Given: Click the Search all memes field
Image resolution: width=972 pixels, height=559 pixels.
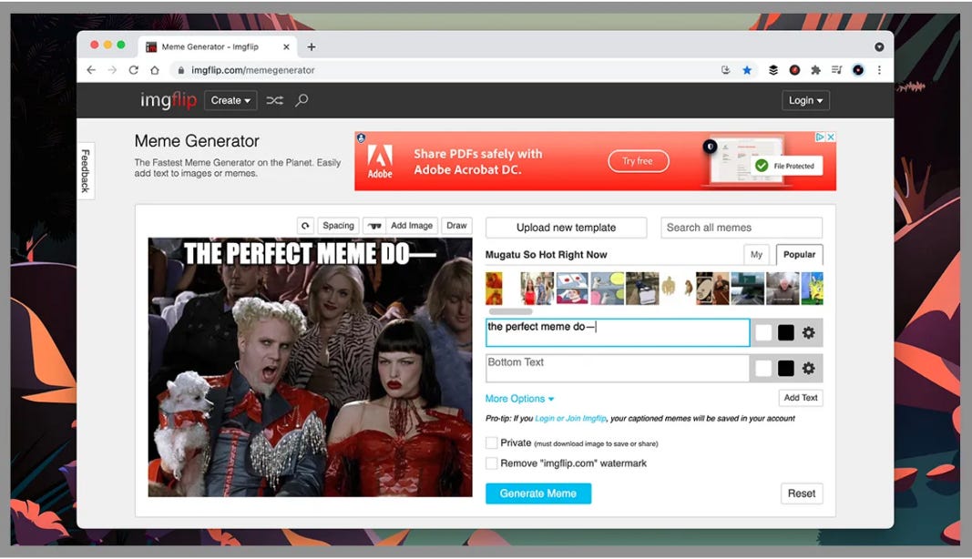Looking at the screenshot, I should [x=742, y=228].
